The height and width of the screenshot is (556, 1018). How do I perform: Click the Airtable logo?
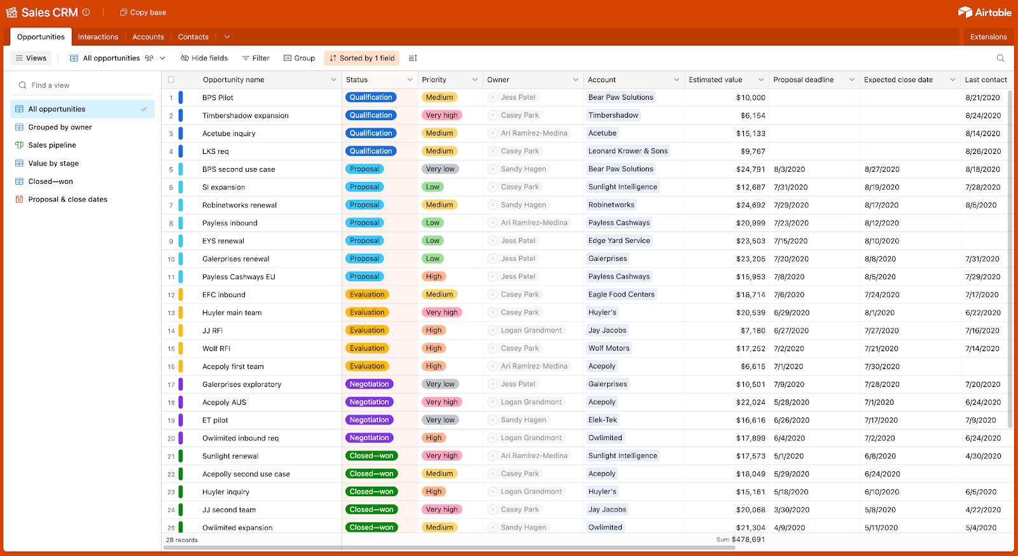click(984, 12)
